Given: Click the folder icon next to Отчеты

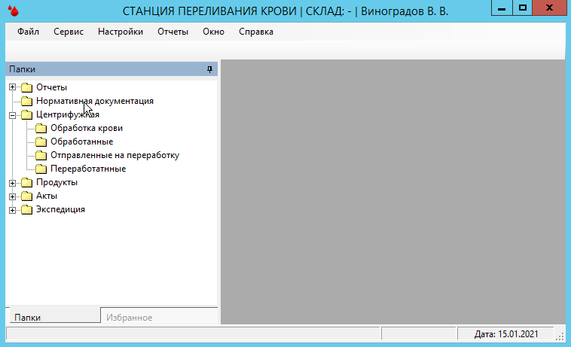Looking at the screenshot, I should pyautogui.click(x=27, y=87).
